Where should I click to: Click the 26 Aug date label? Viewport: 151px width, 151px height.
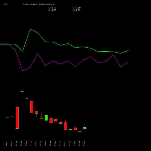point(69,144)
